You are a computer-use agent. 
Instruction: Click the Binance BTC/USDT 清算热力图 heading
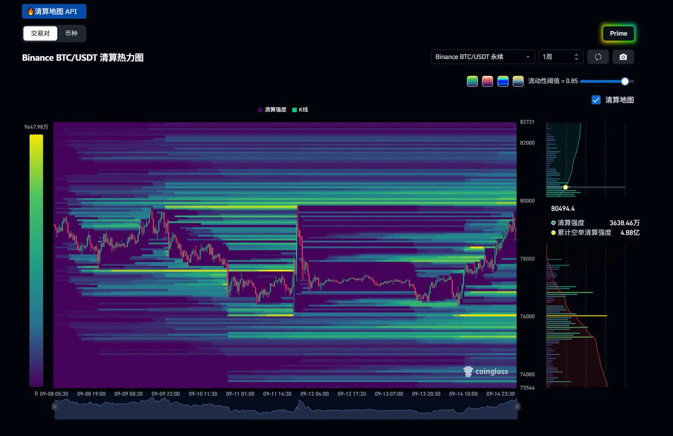pos(83,58)
